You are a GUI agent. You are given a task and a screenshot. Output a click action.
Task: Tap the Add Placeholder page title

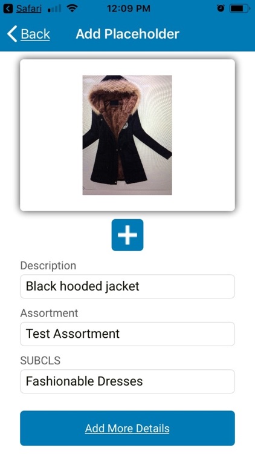[x=127, y=34]
